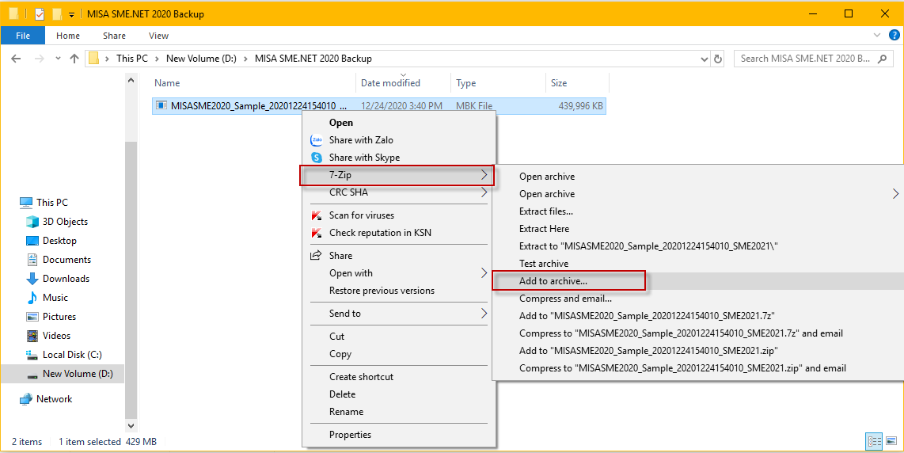904x453 pixels.
Task: Open Local Disk (C:) in navigation pane
Action: point(72,355)
